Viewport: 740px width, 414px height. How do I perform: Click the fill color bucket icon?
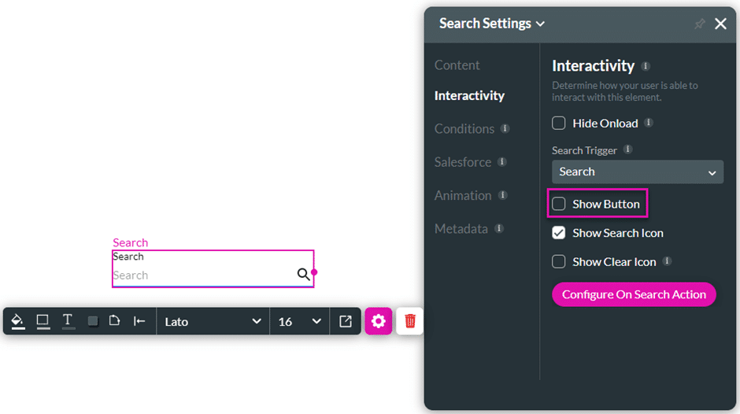coord(18,321)
